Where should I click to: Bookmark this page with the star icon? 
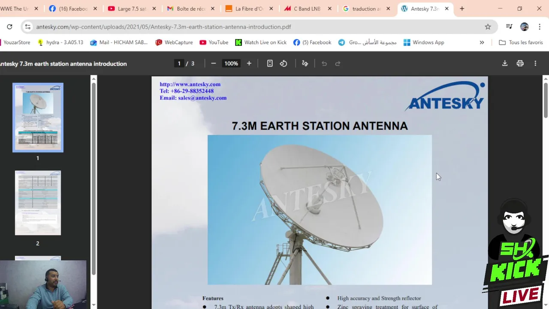click(488, 27)
